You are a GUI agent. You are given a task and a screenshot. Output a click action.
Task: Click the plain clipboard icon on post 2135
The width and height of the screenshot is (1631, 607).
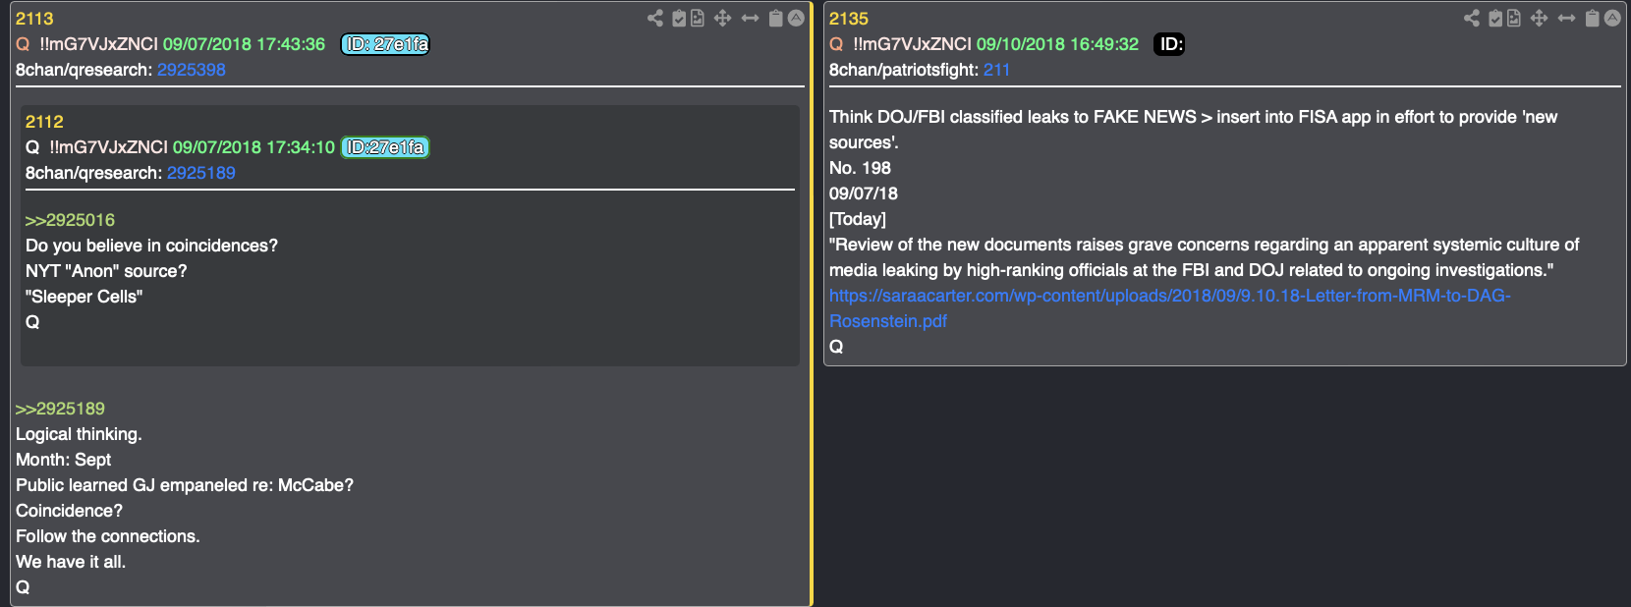pos(1592,18)
